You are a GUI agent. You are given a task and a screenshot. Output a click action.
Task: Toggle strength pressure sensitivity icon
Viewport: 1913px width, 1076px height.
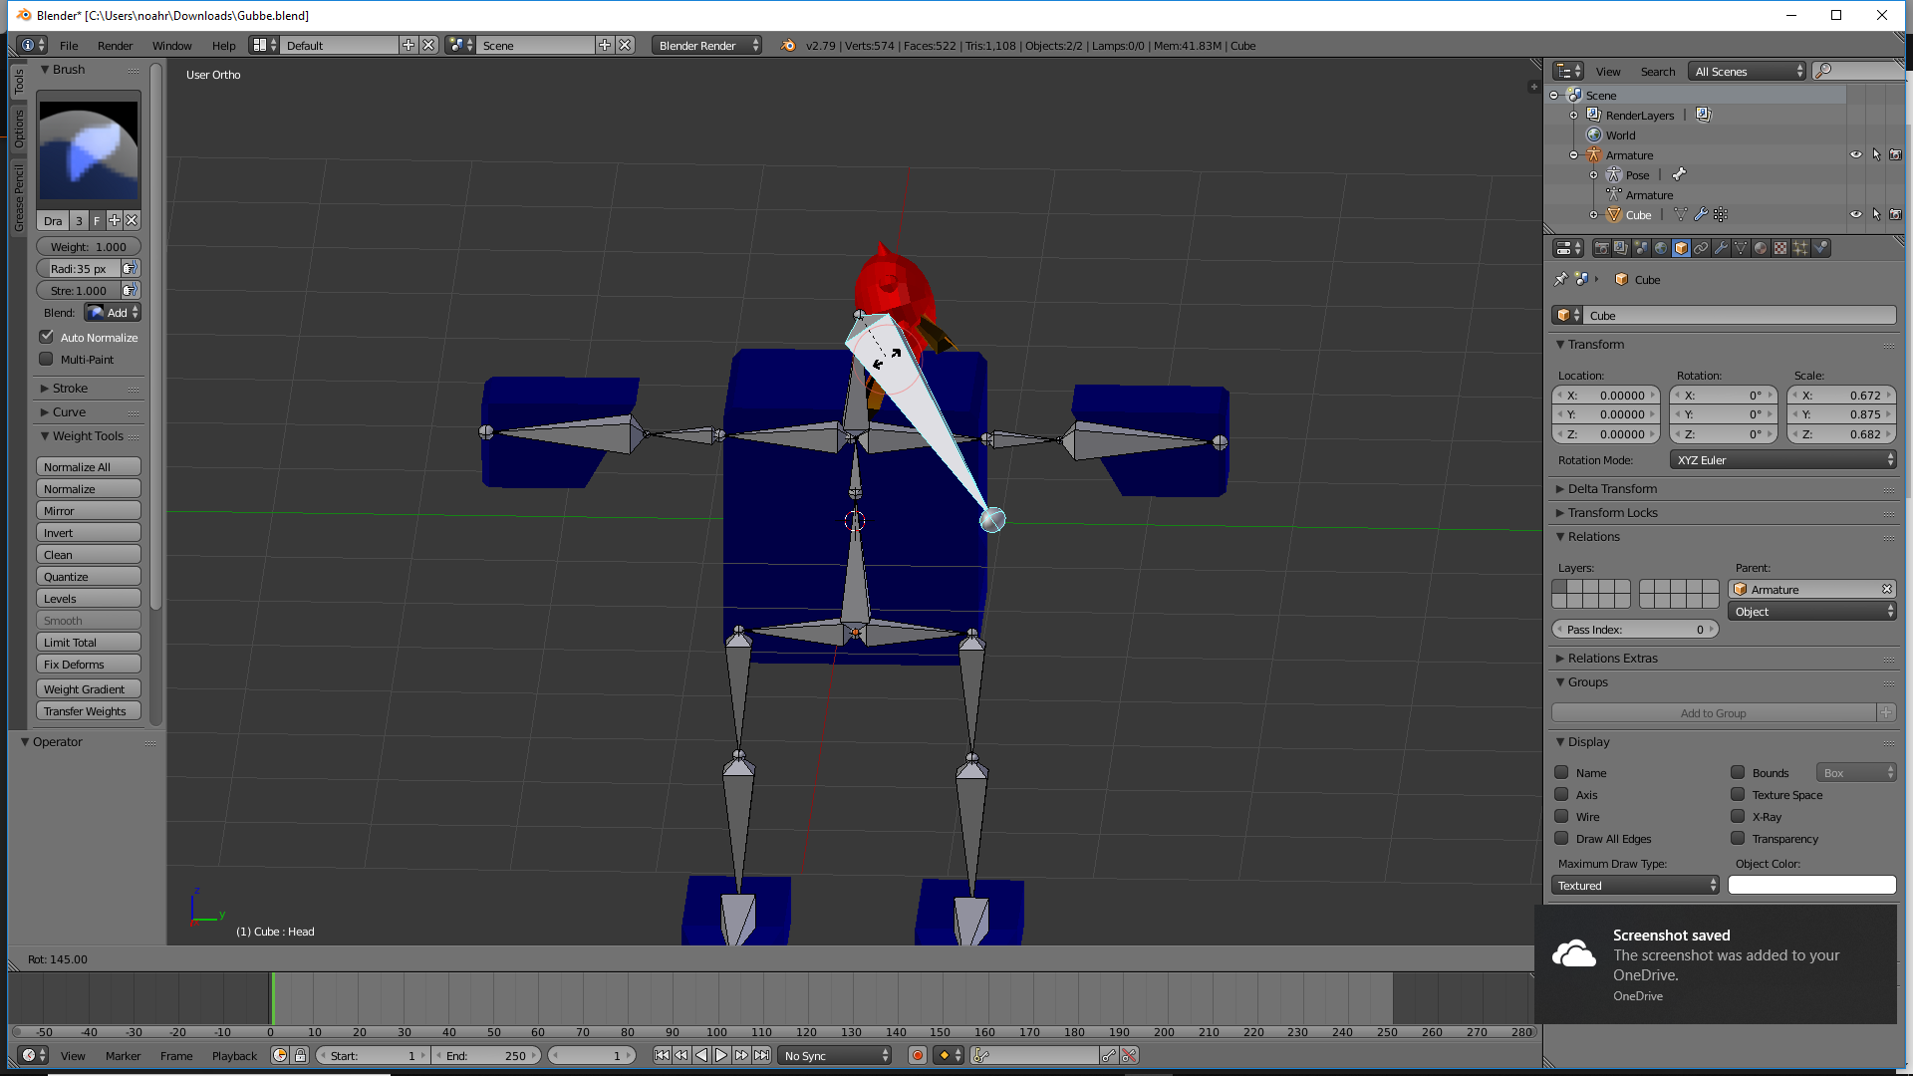(130, 290)
